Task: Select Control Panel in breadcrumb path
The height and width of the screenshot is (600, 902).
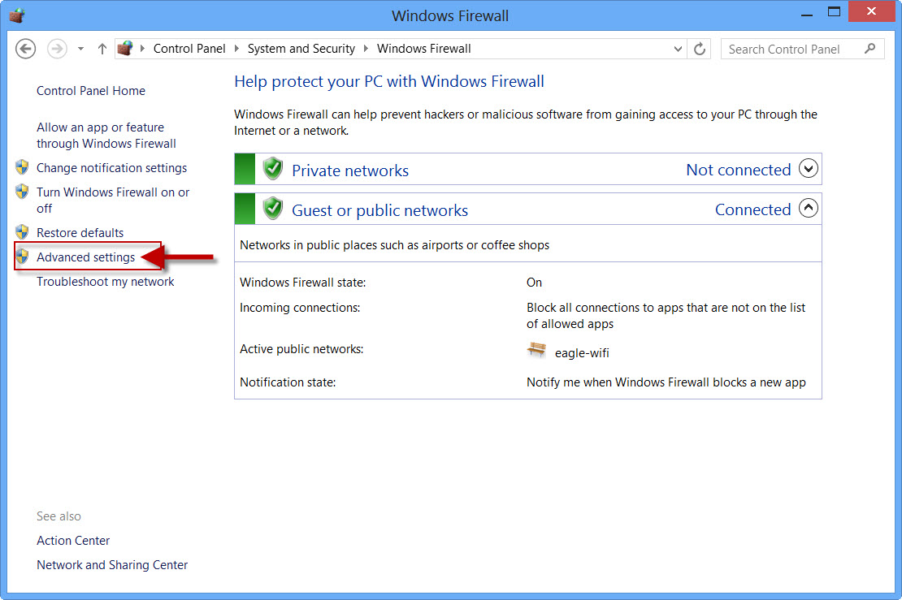Action: click(x=189, y=49)
